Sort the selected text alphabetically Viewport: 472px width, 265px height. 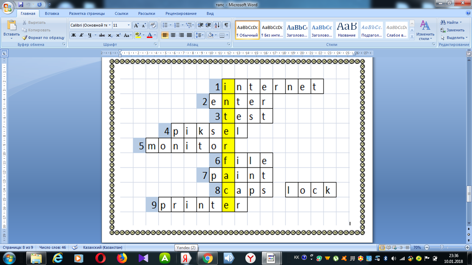point(217,25)
